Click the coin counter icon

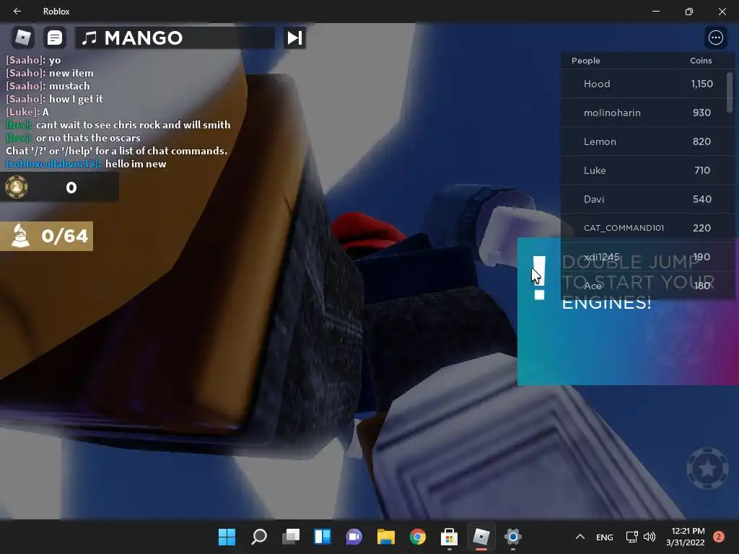(x=17, y=188)
